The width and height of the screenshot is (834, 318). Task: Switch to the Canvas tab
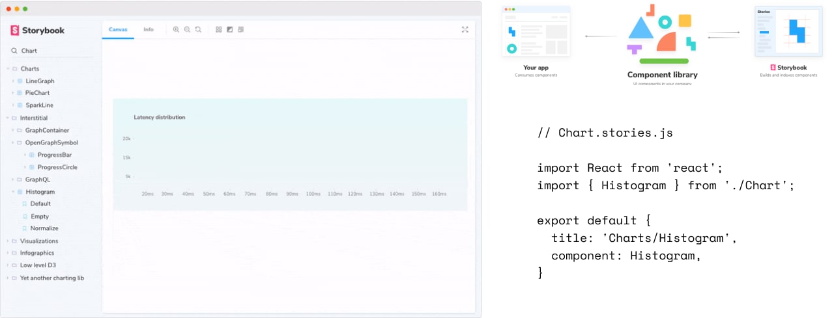pos(118,29)
